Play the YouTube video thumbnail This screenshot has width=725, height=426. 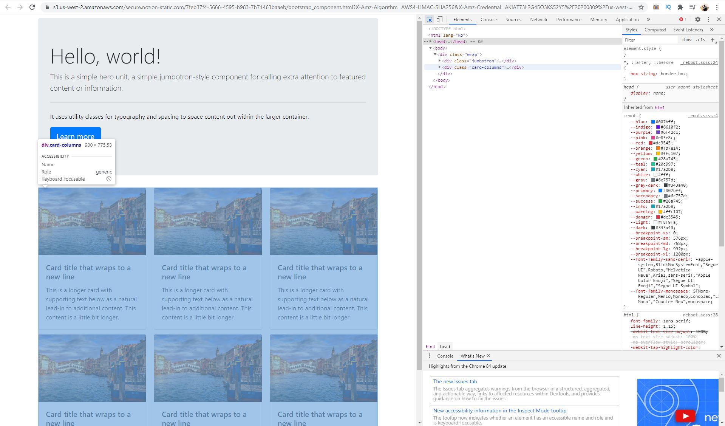click(x=685, y=416)
